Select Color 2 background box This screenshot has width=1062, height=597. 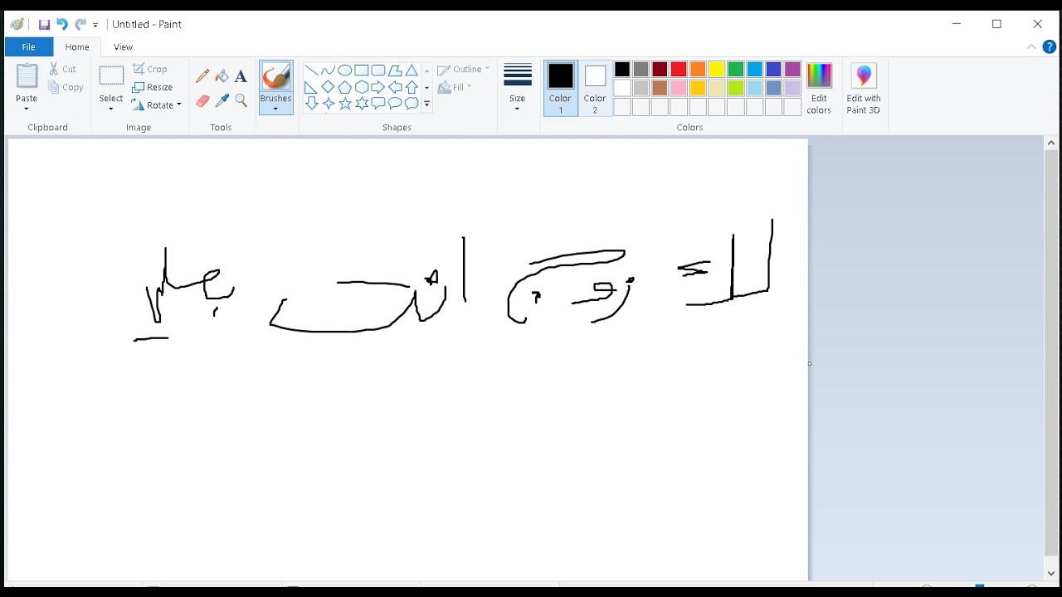click(595, 88)
